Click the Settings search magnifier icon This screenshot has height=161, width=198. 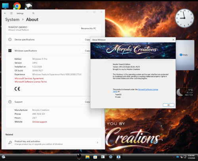pos(33,13)
